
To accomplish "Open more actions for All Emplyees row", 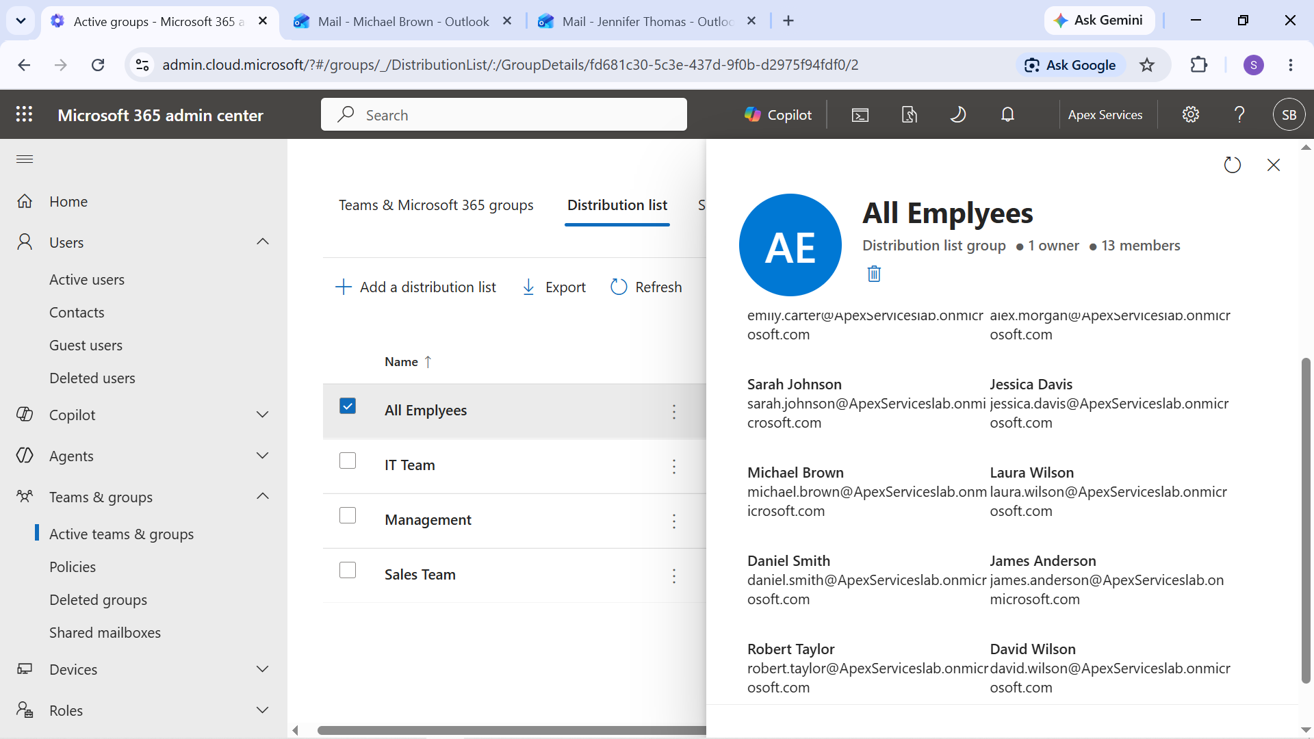I will click(674, 411).
